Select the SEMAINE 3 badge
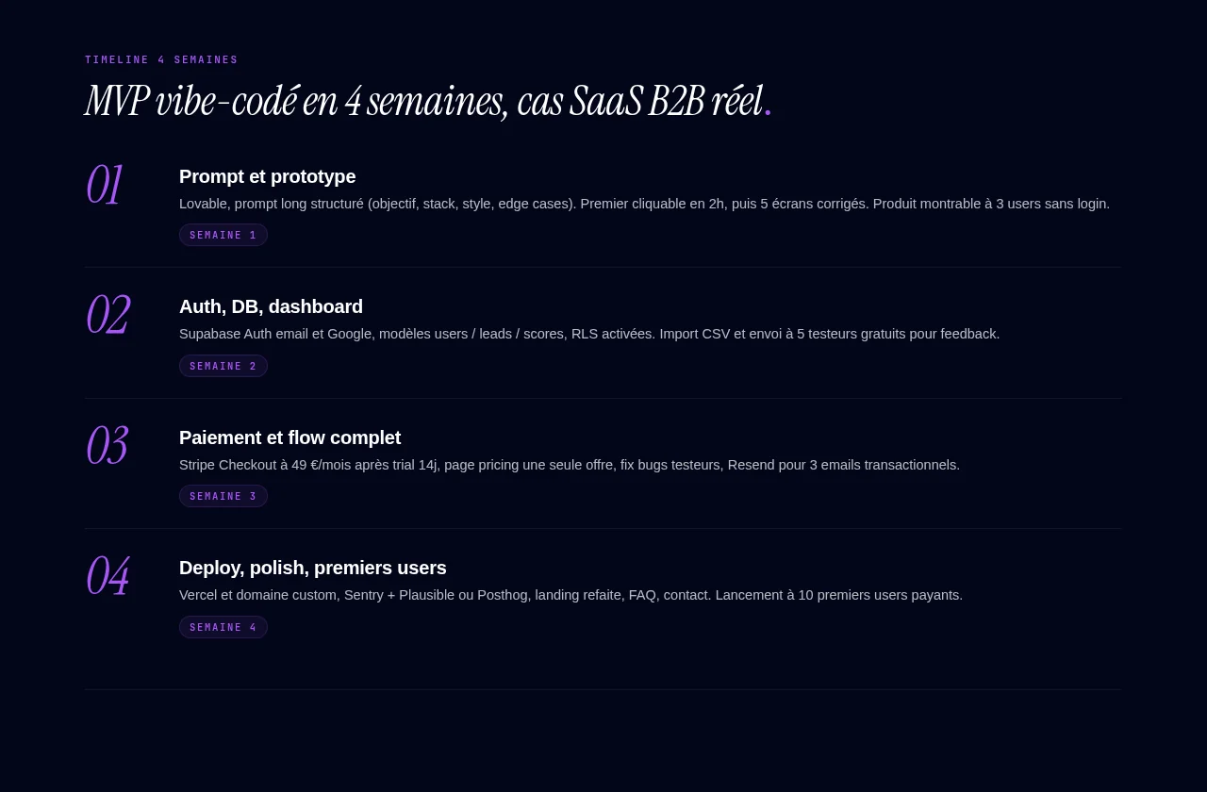Screen dimensions: 1207x792 tap(223, 496)
